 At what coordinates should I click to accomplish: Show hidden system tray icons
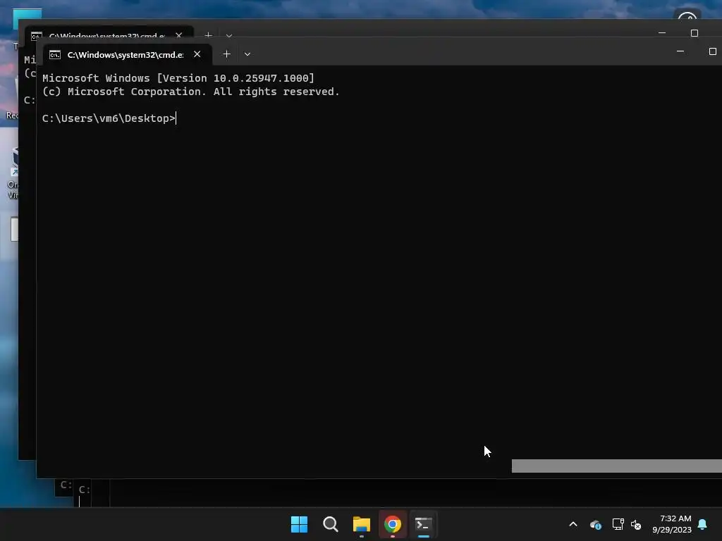pos(573,524)
